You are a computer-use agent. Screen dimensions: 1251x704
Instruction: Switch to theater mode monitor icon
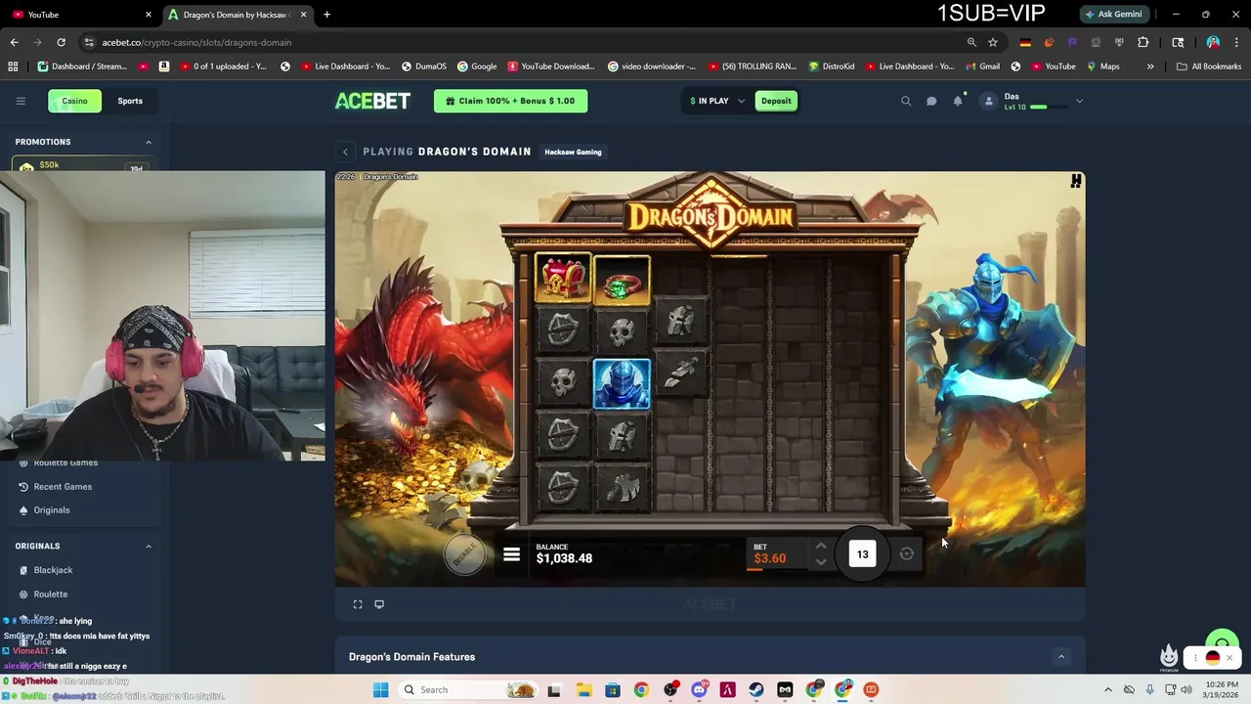coord(379,604)
